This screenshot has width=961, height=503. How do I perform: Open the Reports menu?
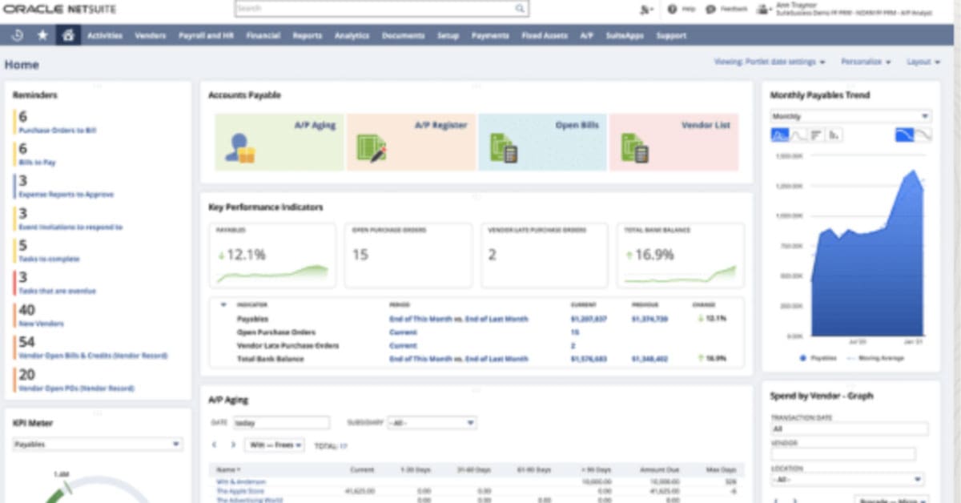pyautogui.click(x=308, y=36)
